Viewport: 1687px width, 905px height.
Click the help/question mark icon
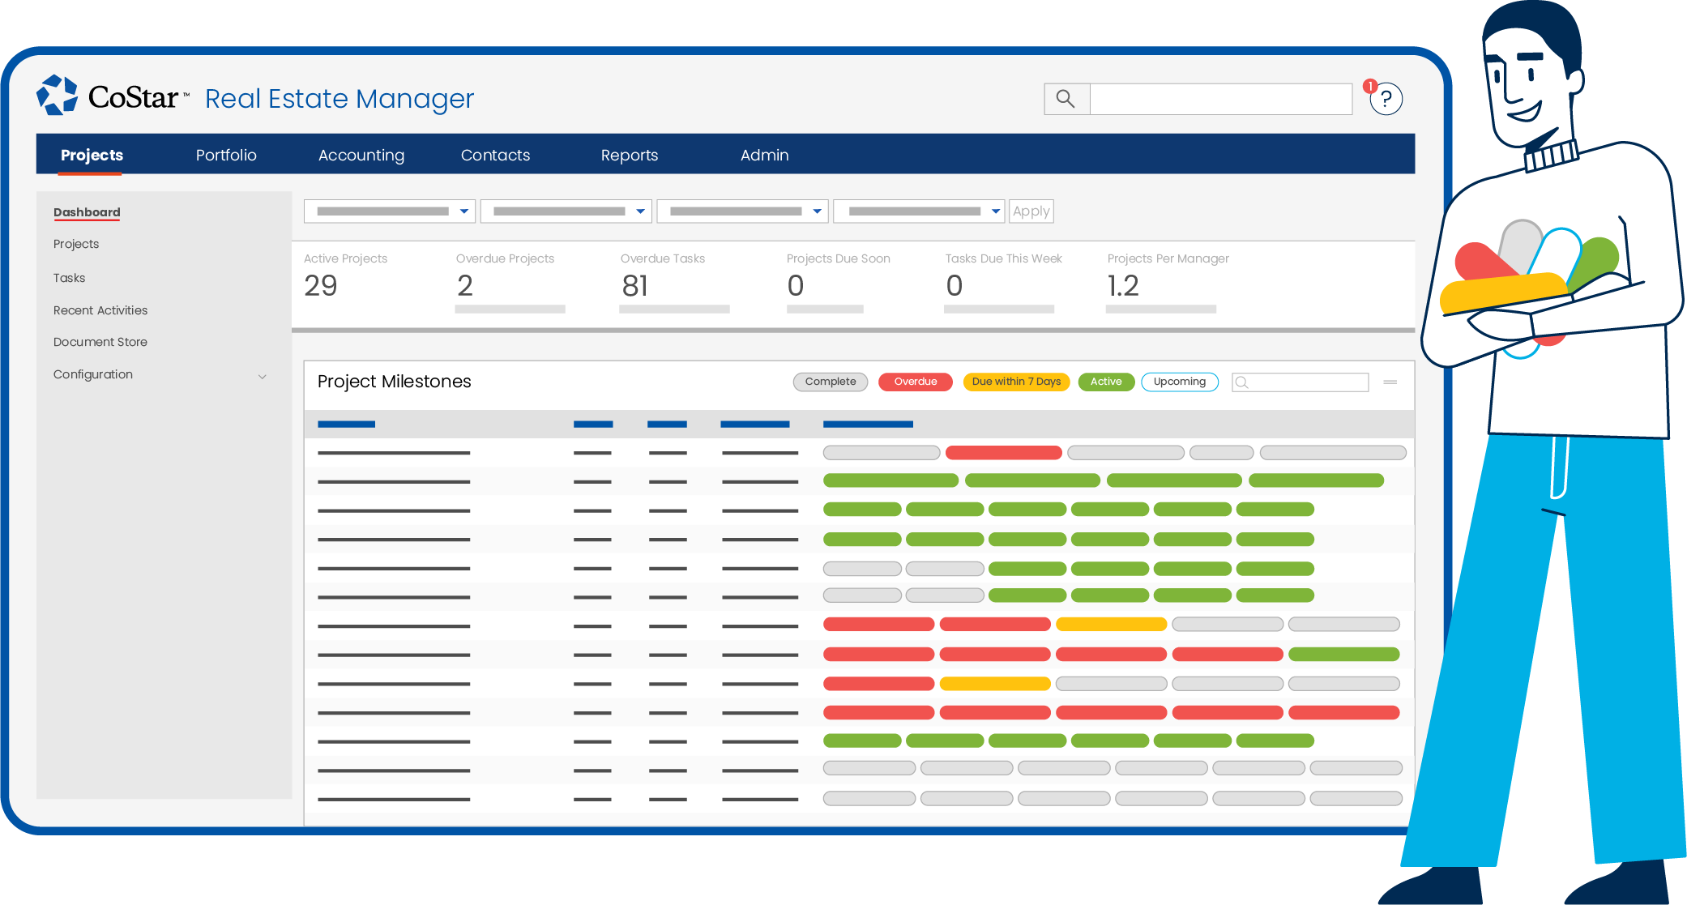[x=1389, y=98]
